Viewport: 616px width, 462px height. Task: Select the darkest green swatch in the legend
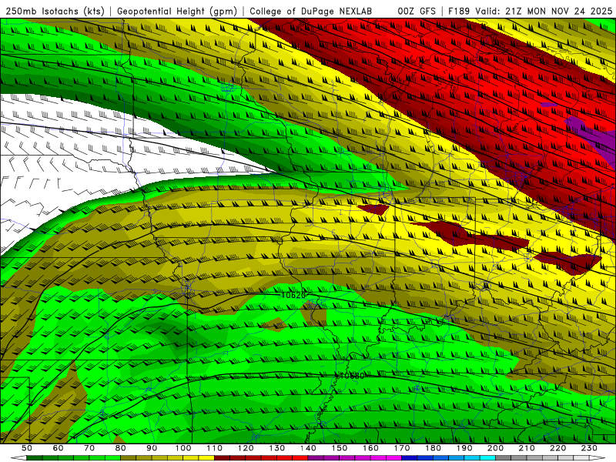click(x=35, y=457)
